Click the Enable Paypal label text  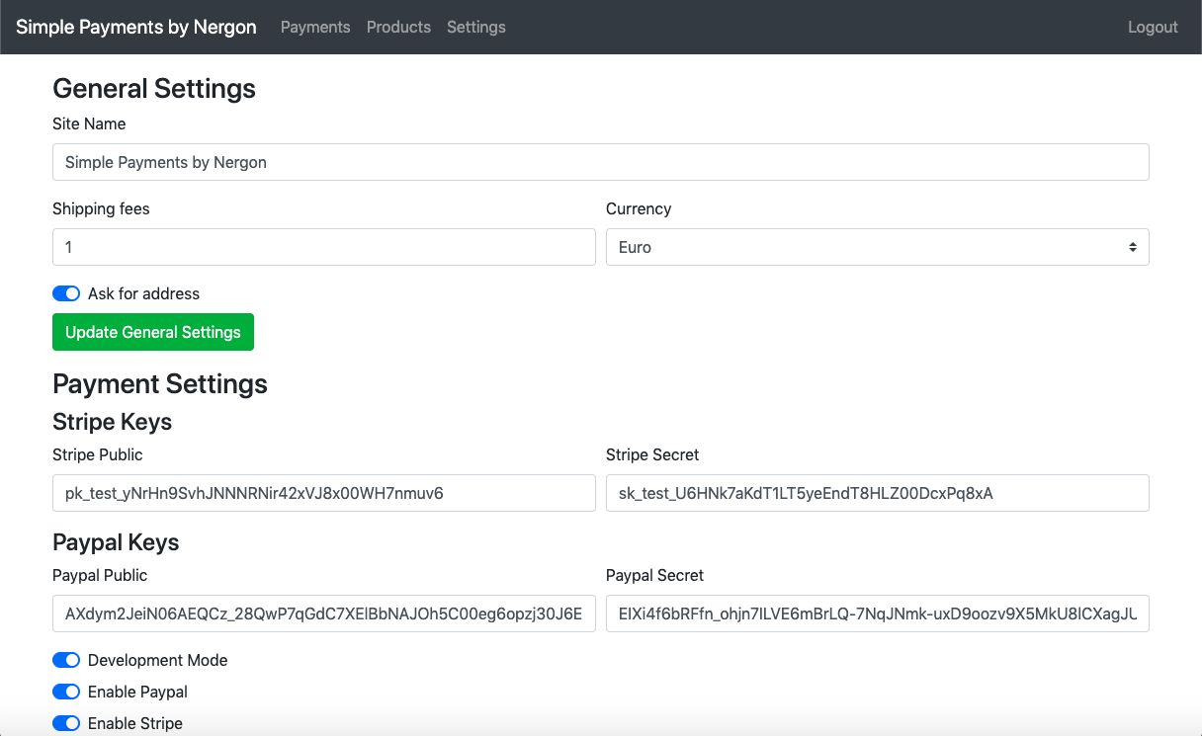coord(137,692)
